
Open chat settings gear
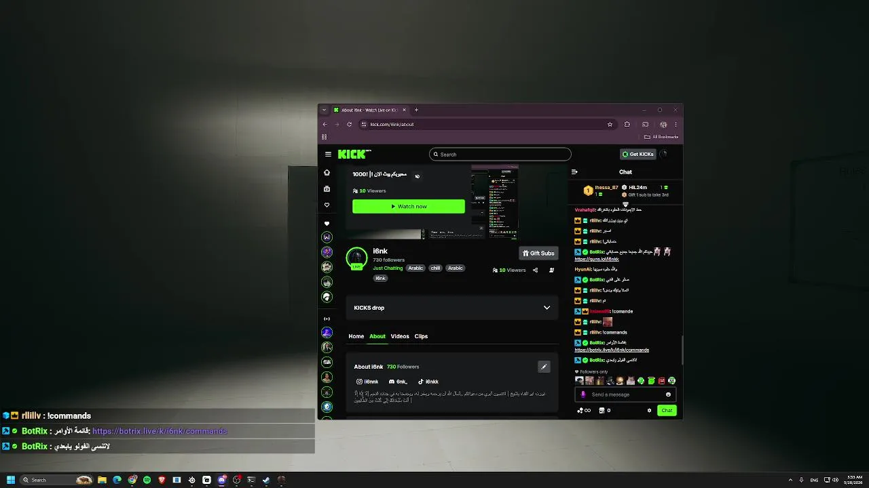pyautogui.click(x=649, y=410)
